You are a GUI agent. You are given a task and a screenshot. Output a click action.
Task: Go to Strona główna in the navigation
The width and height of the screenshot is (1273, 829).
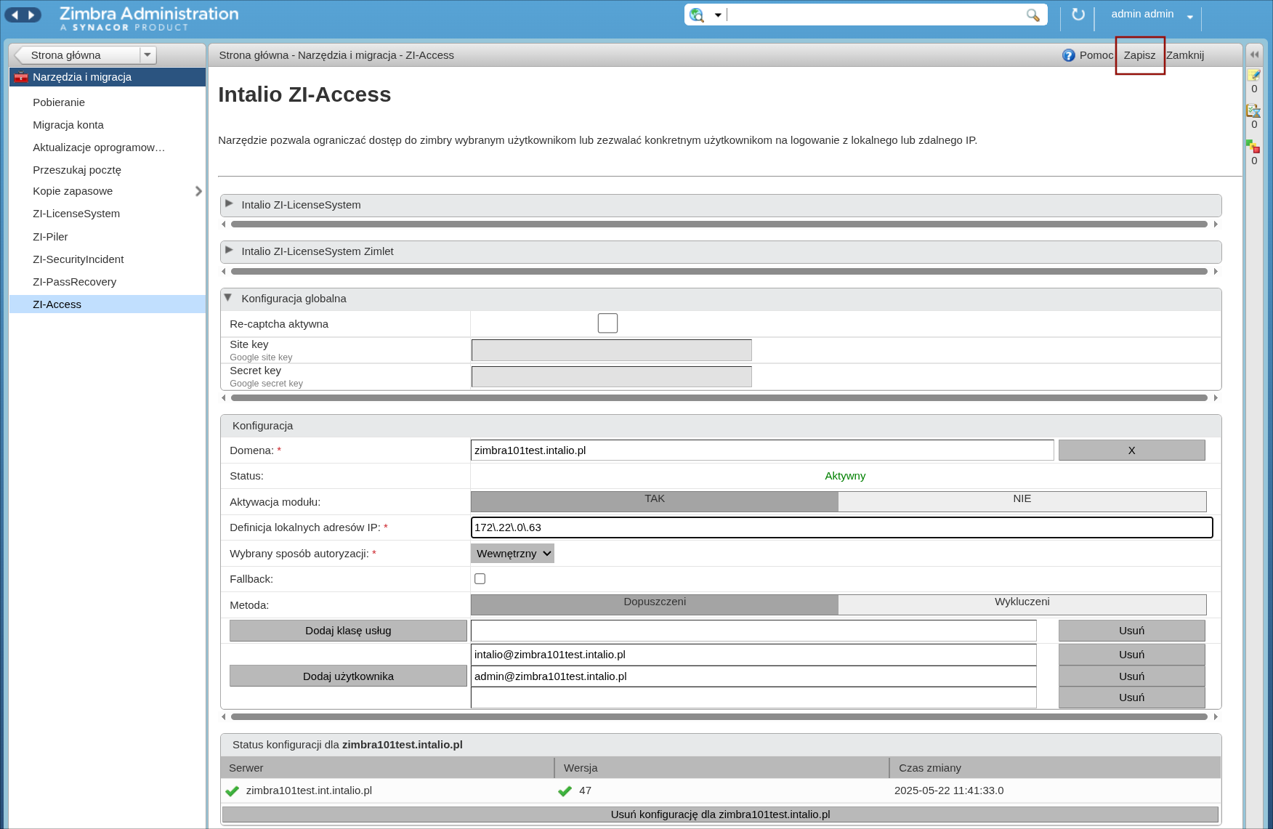[66, 55]
